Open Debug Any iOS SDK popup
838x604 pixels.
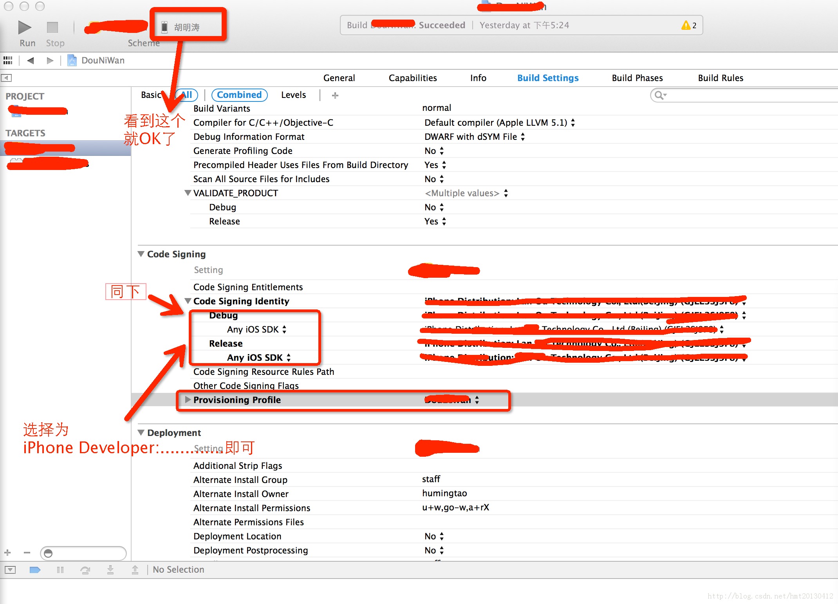pyautogui.click(x=257, y=329)
